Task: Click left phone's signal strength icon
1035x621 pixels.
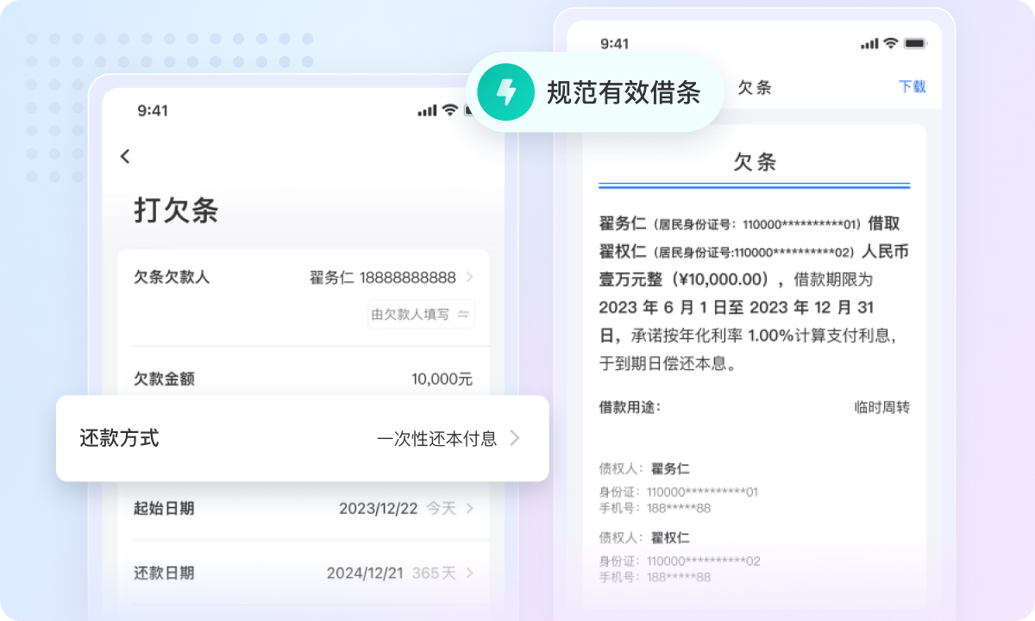Action: [427, 110]
